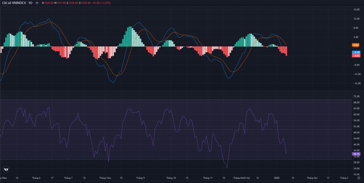Click the 16.00 MACD scale label

(x=356, y=9)
